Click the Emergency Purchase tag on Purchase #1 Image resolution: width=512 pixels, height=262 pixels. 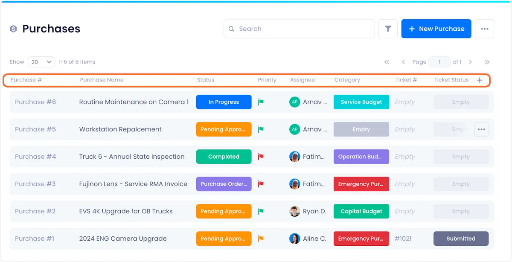361,239
